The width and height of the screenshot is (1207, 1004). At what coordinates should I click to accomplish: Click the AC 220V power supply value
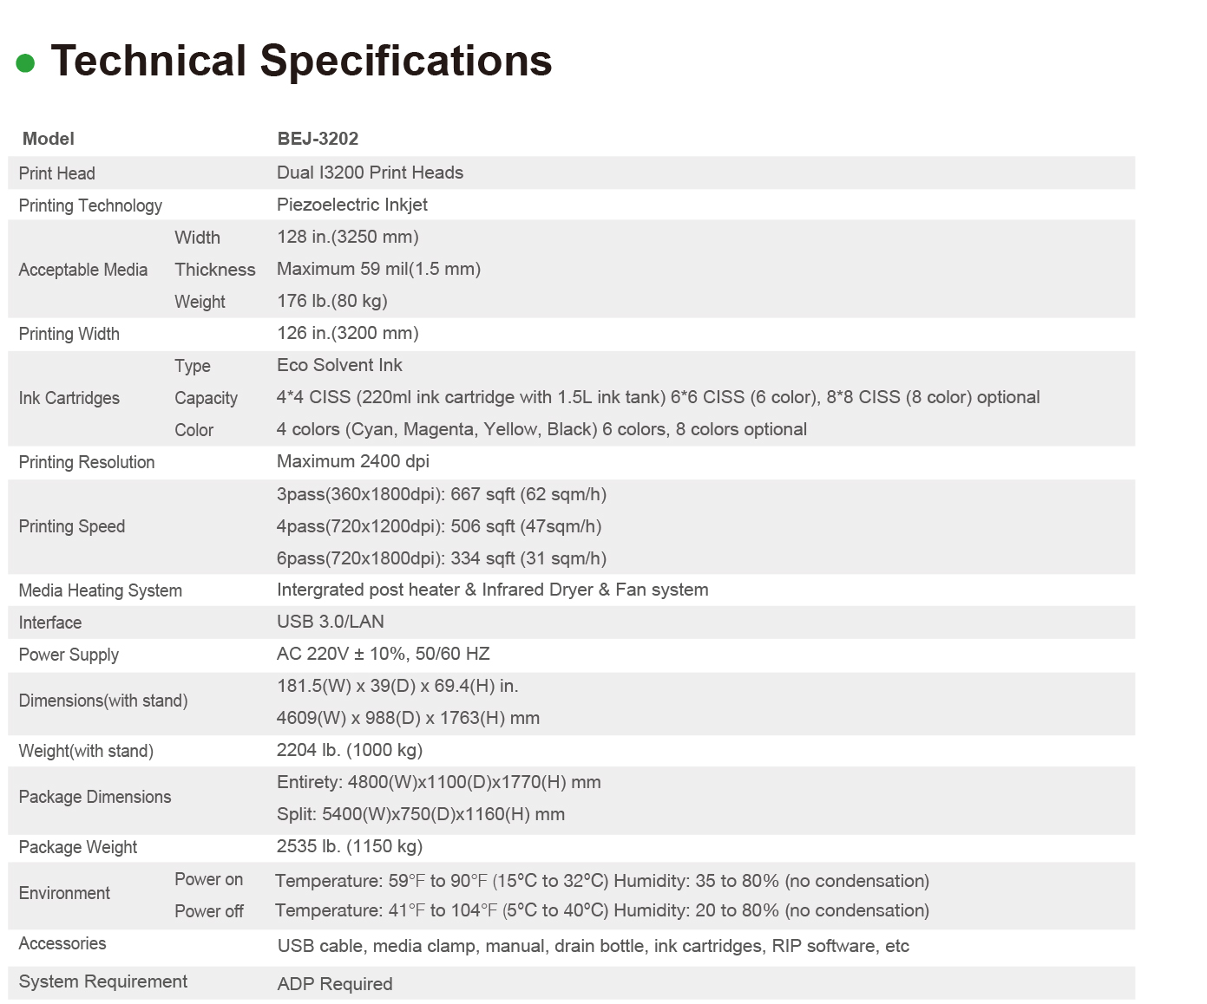[x=383, y=654]
